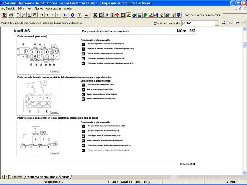The image size is (247, 185).
Task: Click the black X icon
Action: tap(95, 15)
